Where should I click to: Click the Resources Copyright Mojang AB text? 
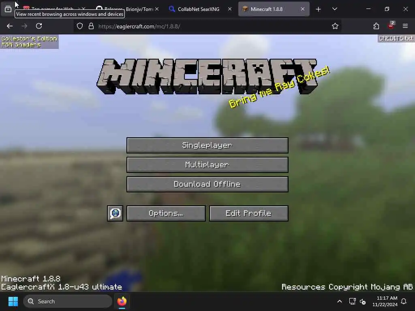347,287
